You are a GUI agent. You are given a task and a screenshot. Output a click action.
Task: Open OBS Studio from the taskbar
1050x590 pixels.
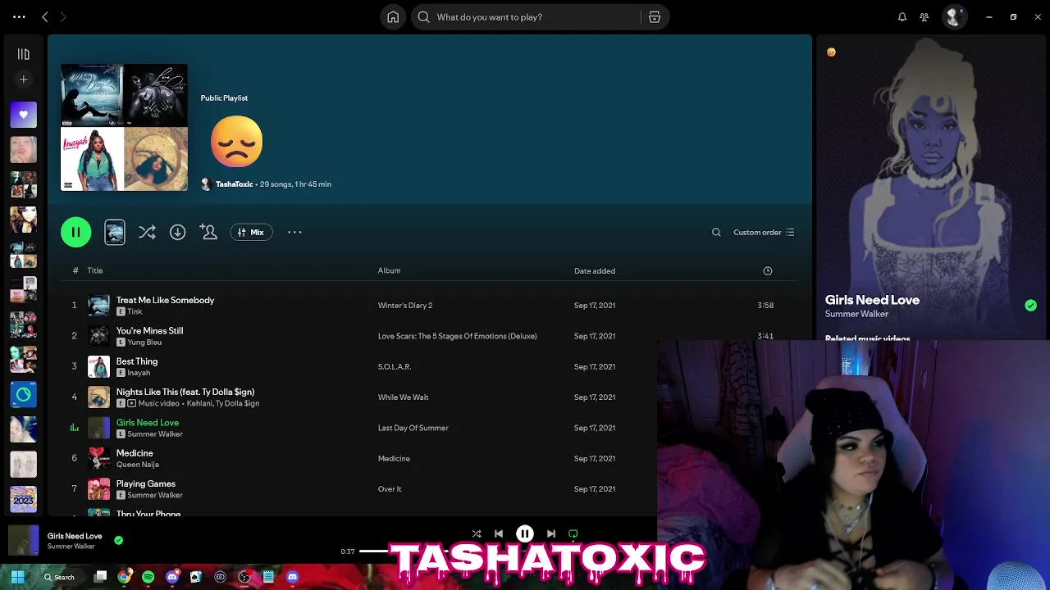244,577
